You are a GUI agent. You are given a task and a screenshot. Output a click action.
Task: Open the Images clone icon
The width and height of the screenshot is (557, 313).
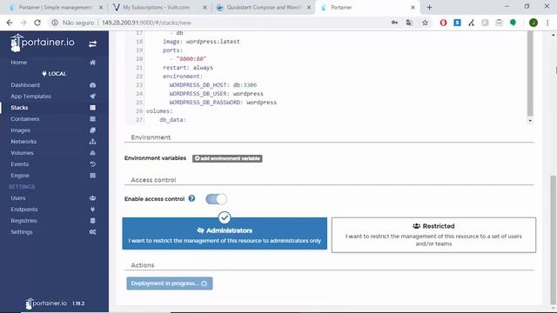coord(92,130)
